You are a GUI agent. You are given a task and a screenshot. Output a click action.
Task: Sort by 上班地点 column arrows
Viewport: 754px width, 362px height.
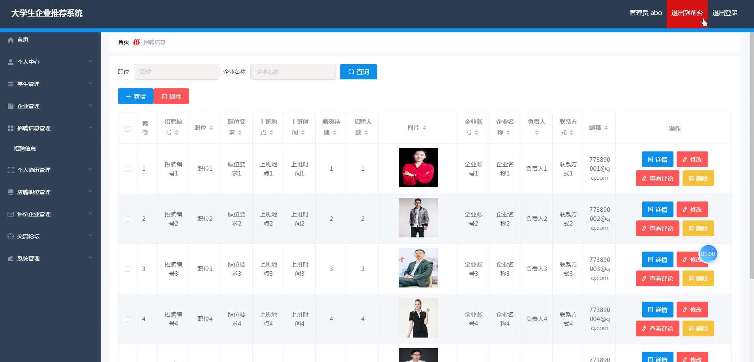pyautogui.click(x=271, y=132)
